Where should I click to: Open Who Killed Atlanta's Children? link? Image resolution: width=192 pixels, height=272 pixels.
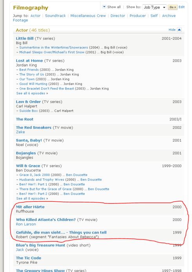(x=46, y=220)
